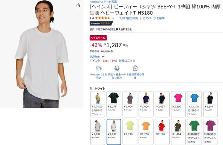Click the main white T-shirt product image

coord(42,54)
